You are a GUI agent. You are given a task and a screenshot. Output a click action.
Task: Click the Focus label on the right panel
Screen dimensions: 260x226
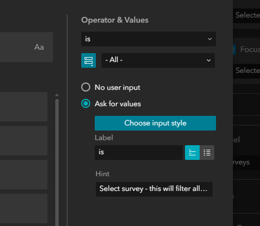coord(250,50)
